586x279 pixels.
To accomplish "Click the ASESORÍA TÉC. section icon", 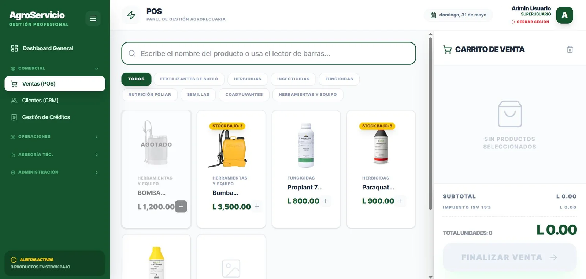I will tap(13, 155).
